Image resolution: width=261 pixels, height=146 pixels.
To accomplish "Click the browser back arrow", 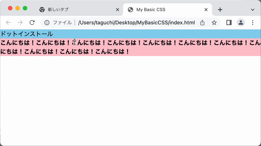I will point(8,23).
